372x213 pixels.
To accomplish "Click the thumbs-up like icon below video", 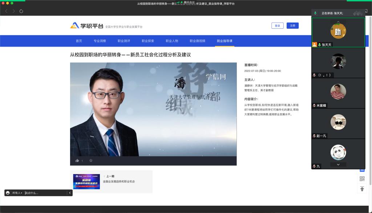I will click(77, 161).
